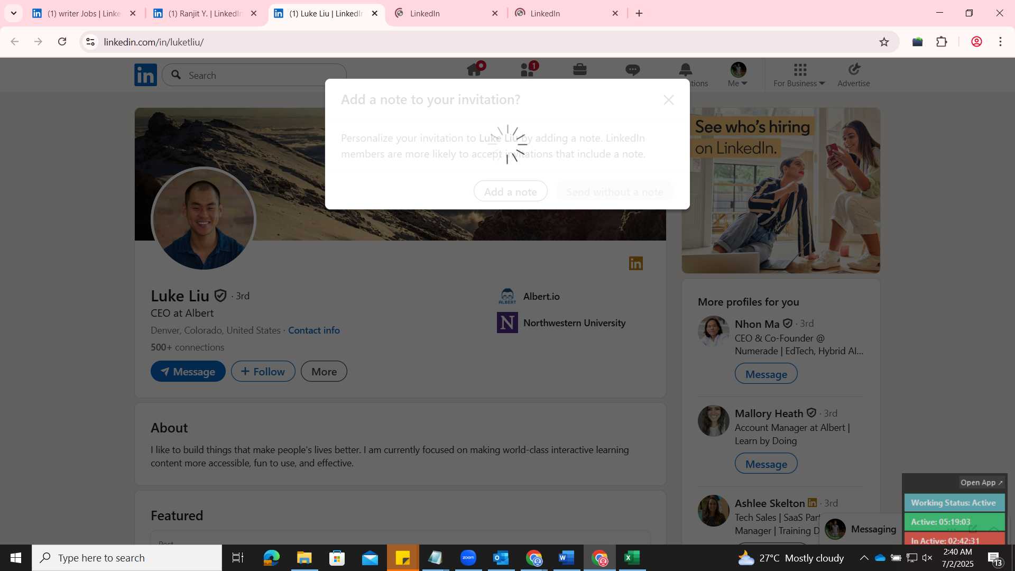Open Excel from taskbar
The width and height of the screenshot is (1015, 571).
632,558
